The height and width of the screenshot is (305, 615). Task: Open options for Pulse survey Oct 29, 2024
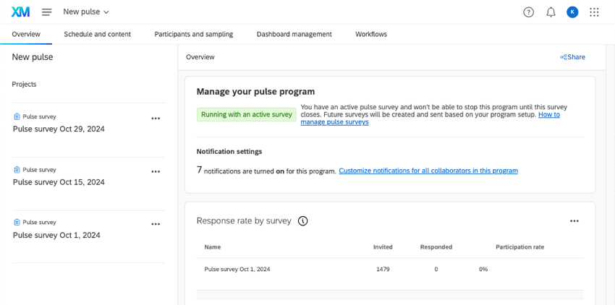click(156, 119)
